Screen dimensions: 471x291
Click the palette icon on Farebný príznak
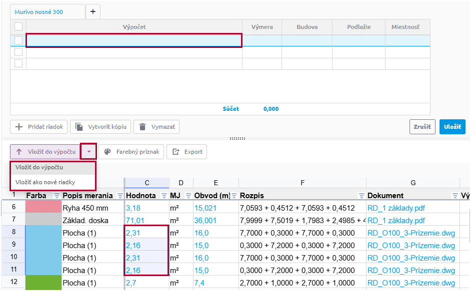tap(107, 152)
